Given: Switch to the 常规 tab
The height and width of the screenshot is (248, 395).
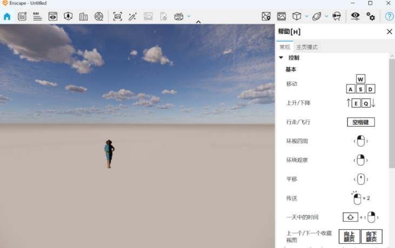Looking at the screenshot, I should coord(285,47).
